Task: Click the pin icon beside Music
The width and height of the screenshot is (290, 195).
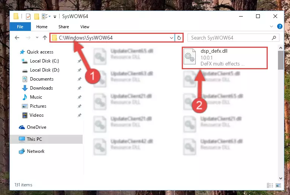Action: [x=79, y=97]
